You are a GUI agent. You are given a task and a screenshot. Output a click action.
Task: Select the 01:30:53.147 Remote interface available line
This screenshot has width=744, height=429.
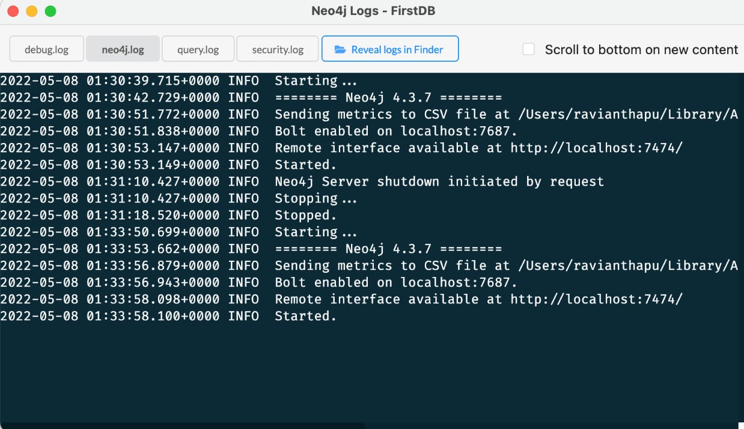(x=341, y=148)
